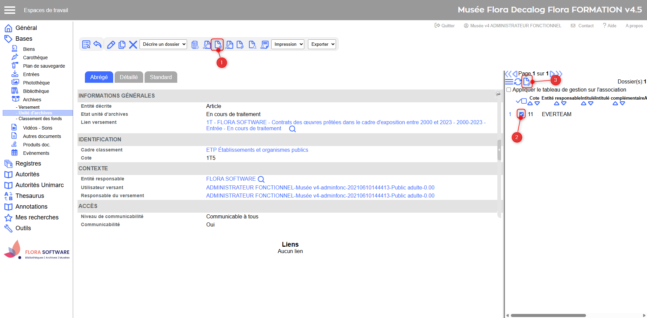Click the duplicate record icon
Viewport: 647px width, 318px height.
(x=122, y=44)
